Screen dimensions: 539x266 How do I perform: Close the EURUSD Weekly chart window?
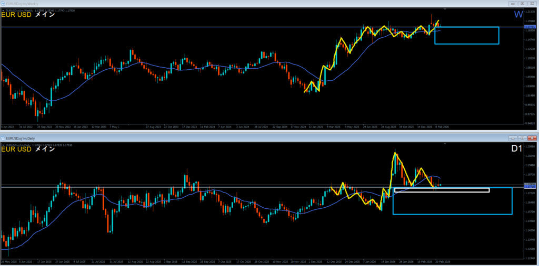coord(533,4)
